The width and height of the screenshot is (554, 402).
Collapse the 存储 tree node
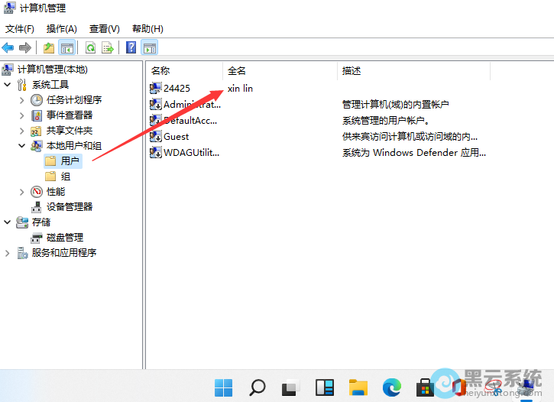pos(7,222)
